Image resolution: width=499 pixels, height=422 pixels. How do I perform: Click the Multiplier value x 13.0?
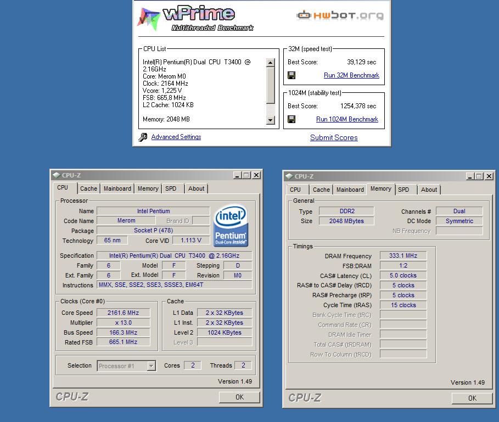[123, 323]
